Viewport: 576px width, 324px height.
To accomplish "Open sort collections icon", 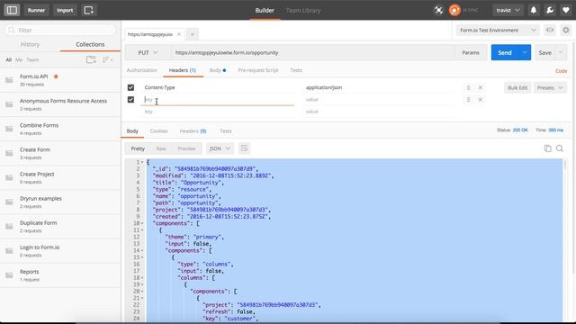I will [108, 59].
